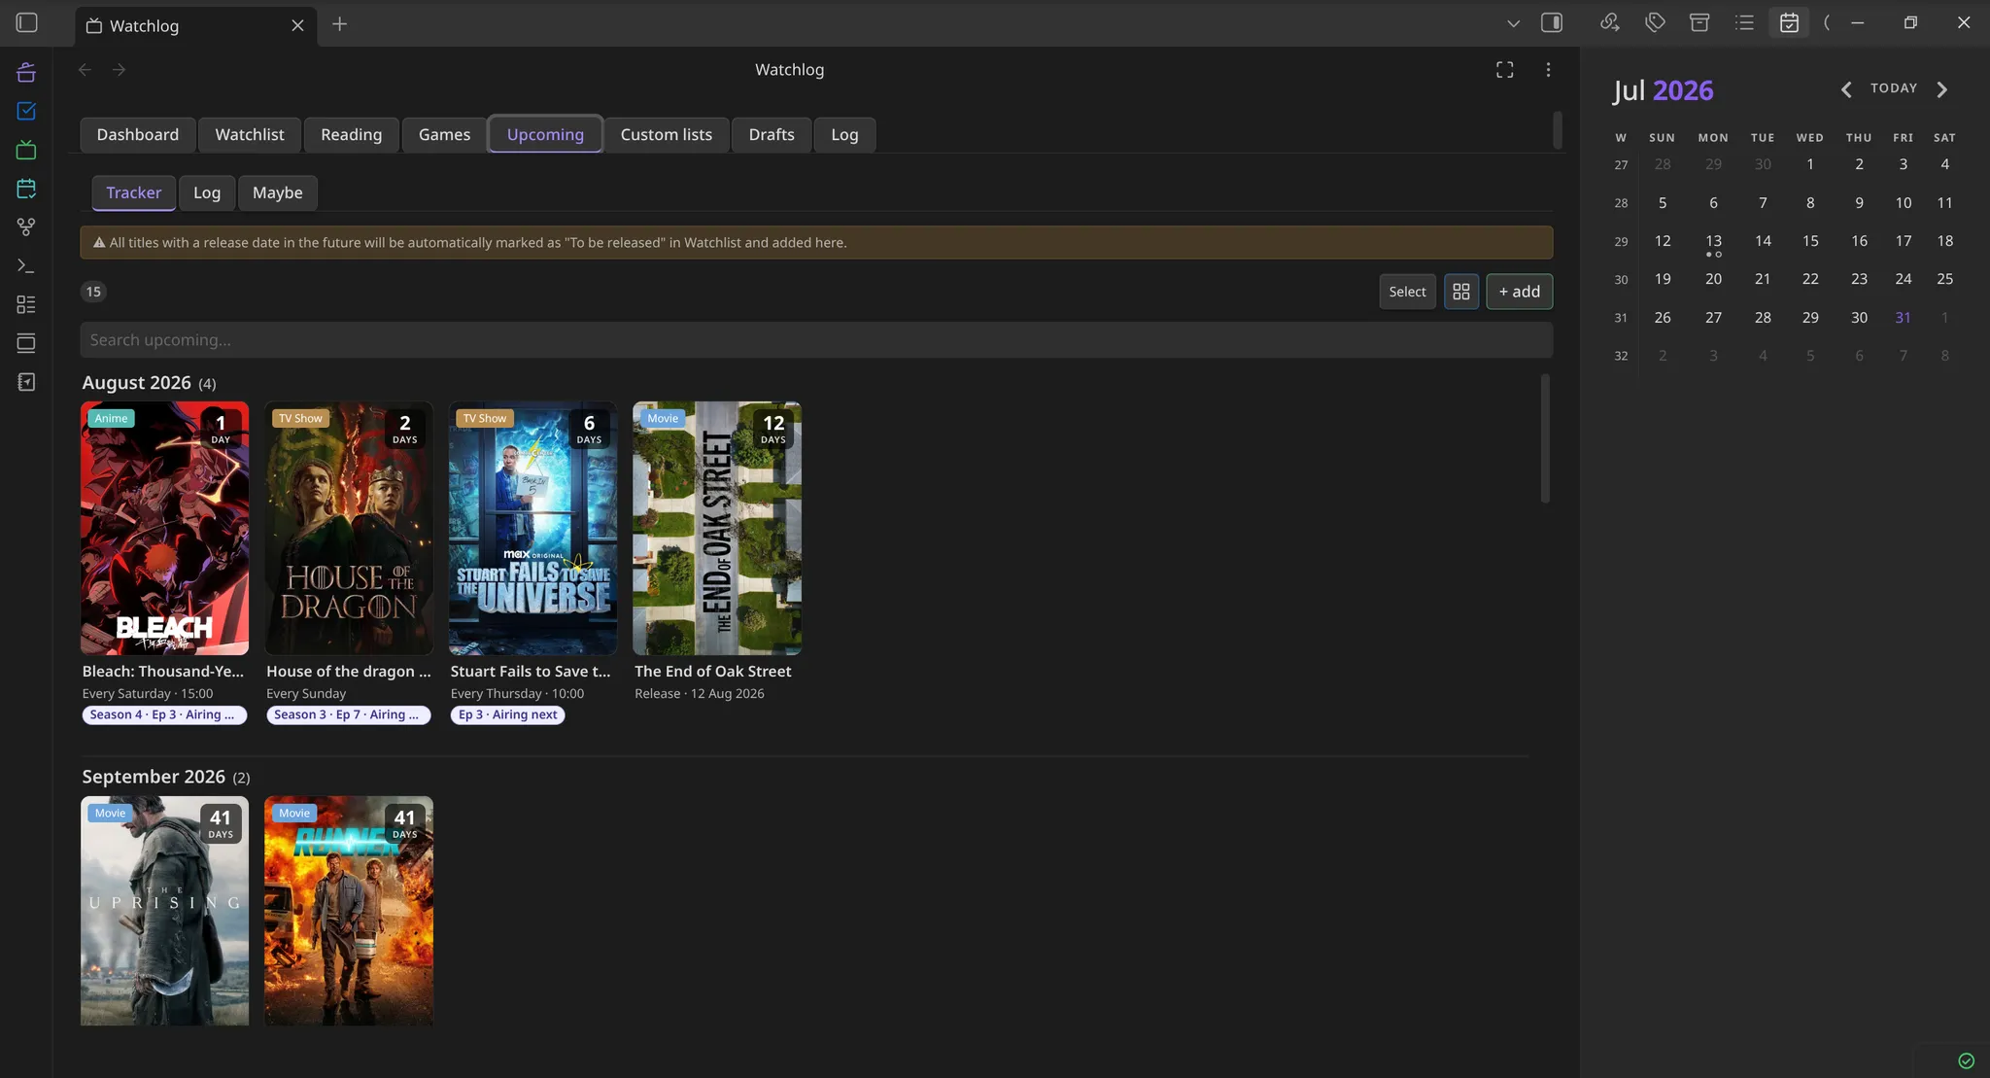Open the Bleach: Thousand-Year poster card

point(164,528)
